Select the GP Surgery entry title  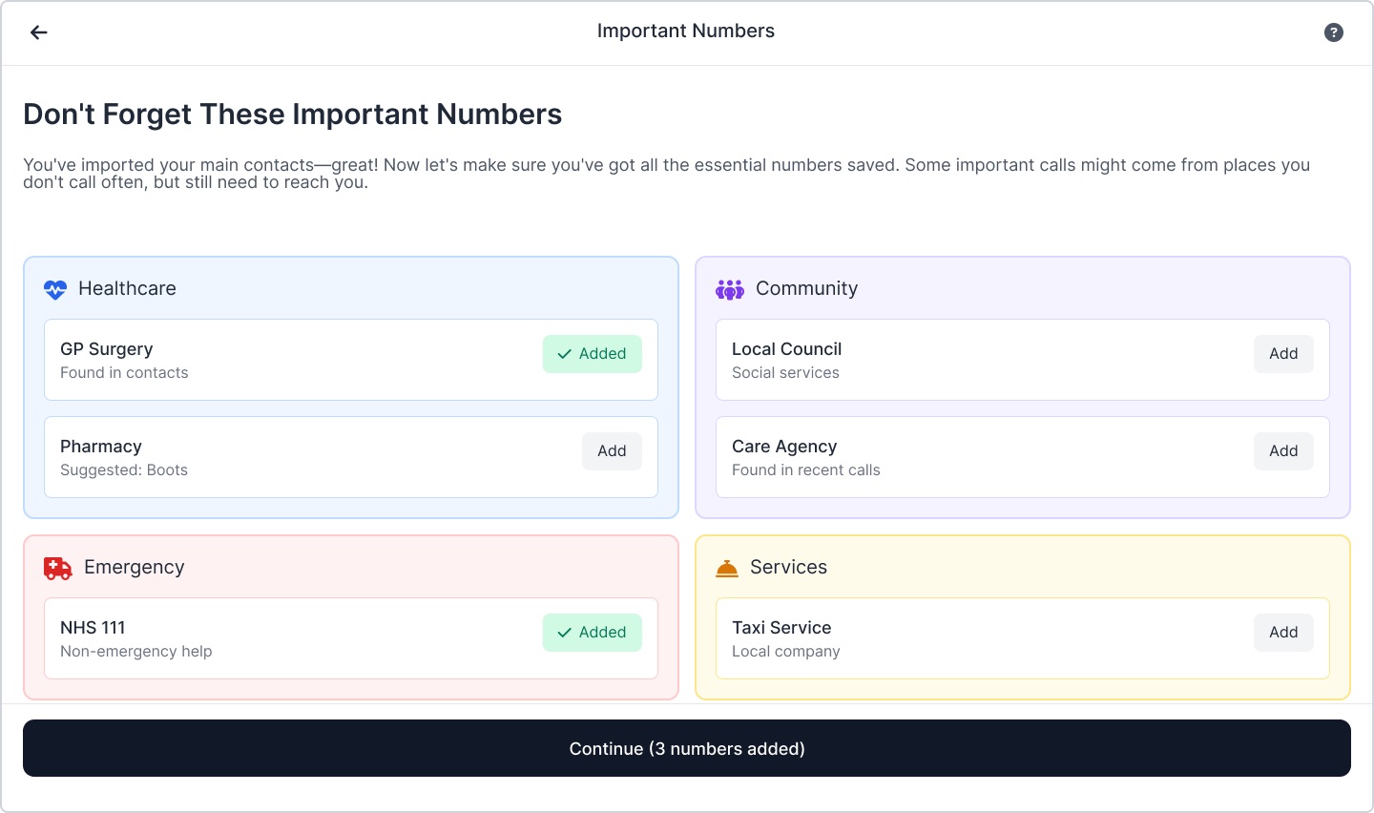point(107,349)
